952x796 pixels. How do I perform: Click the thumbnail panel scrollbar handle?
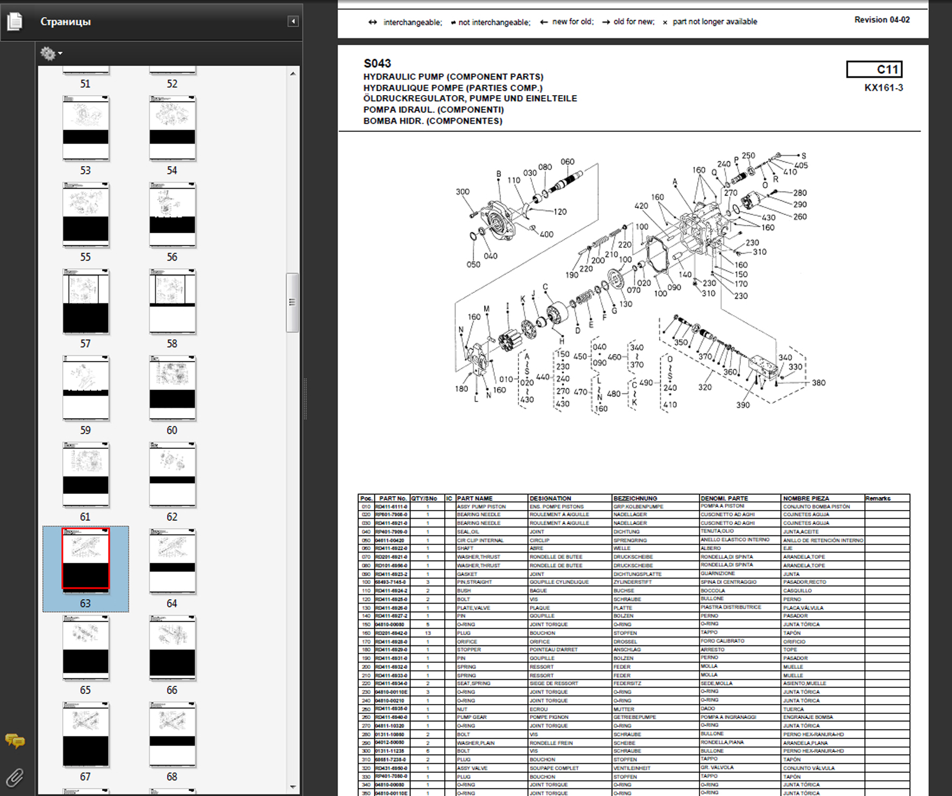point(292,302)
